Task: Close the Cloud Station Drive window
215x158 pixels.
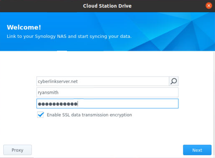Action: click(209, 6)
